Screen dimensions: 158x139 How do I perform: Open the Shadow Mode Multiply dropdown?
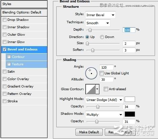104,114
